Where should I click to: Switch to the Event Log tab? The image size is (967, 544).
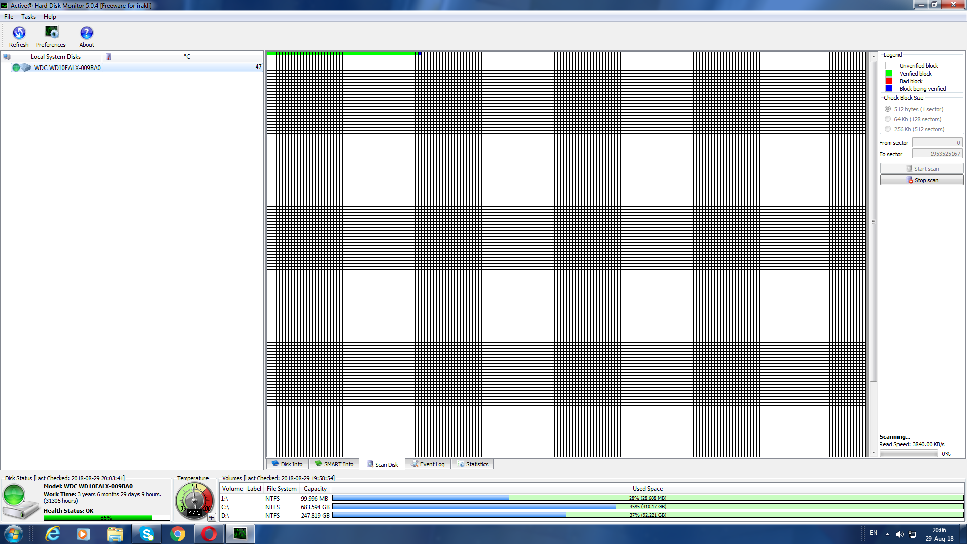tap(428, 464)
